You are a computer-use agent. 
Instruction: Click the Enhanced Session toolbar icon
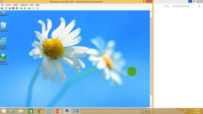[37, 9]
